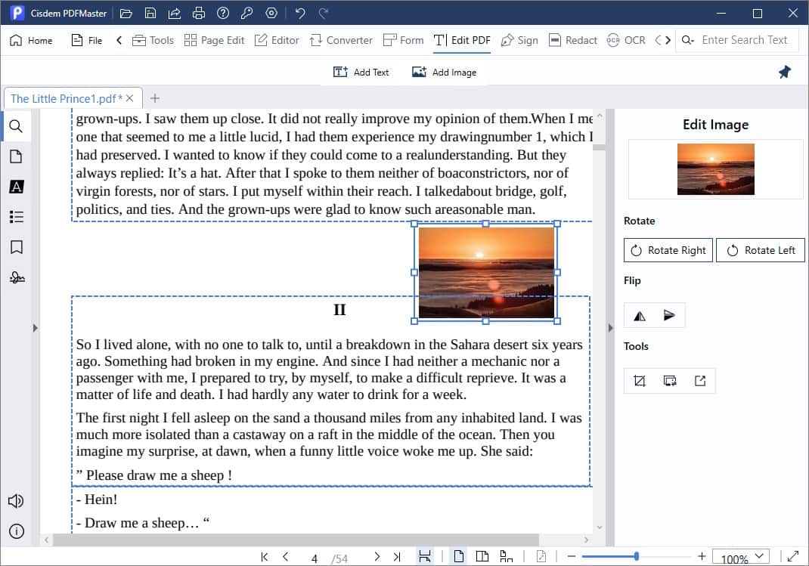The width and height of the screenshot is (809, 566).
Task: Switch to two-page display mode
Action: tap(482, 557)
